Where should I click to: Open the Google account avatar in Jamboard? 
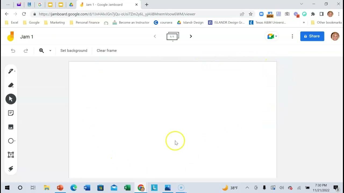click(x=335, y=36)
